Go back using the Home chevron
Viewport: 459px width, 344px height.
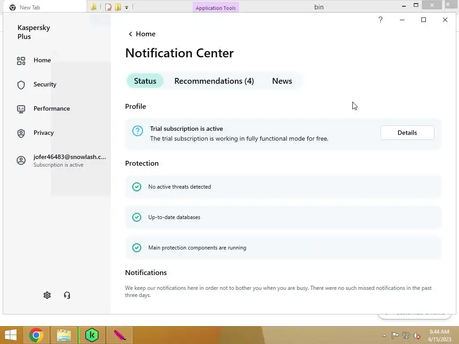coord(130,34)
